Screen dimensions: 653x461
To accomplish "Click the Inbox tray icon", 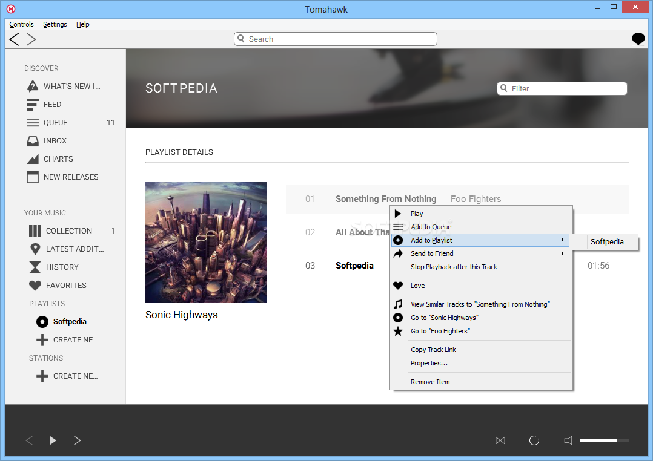I will tap(33, 140).
